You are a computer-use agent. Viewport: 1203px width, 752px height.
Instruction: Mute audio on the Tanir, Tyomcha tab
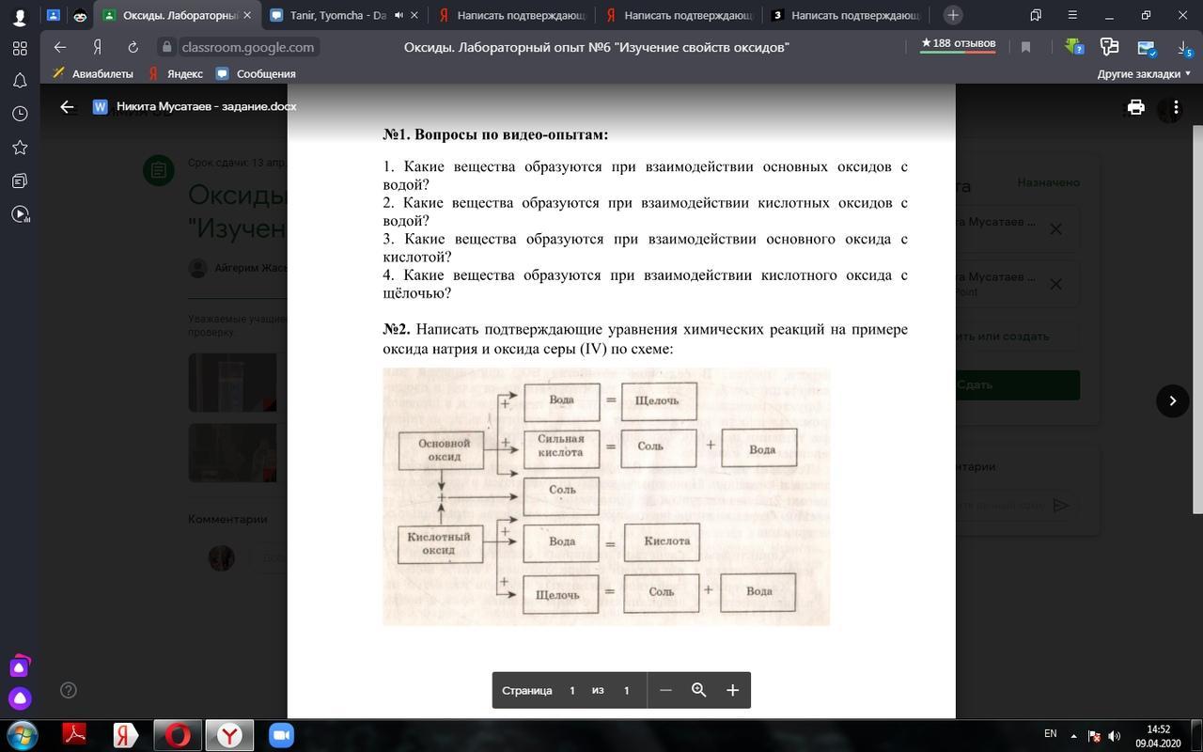tap(398, 15)
